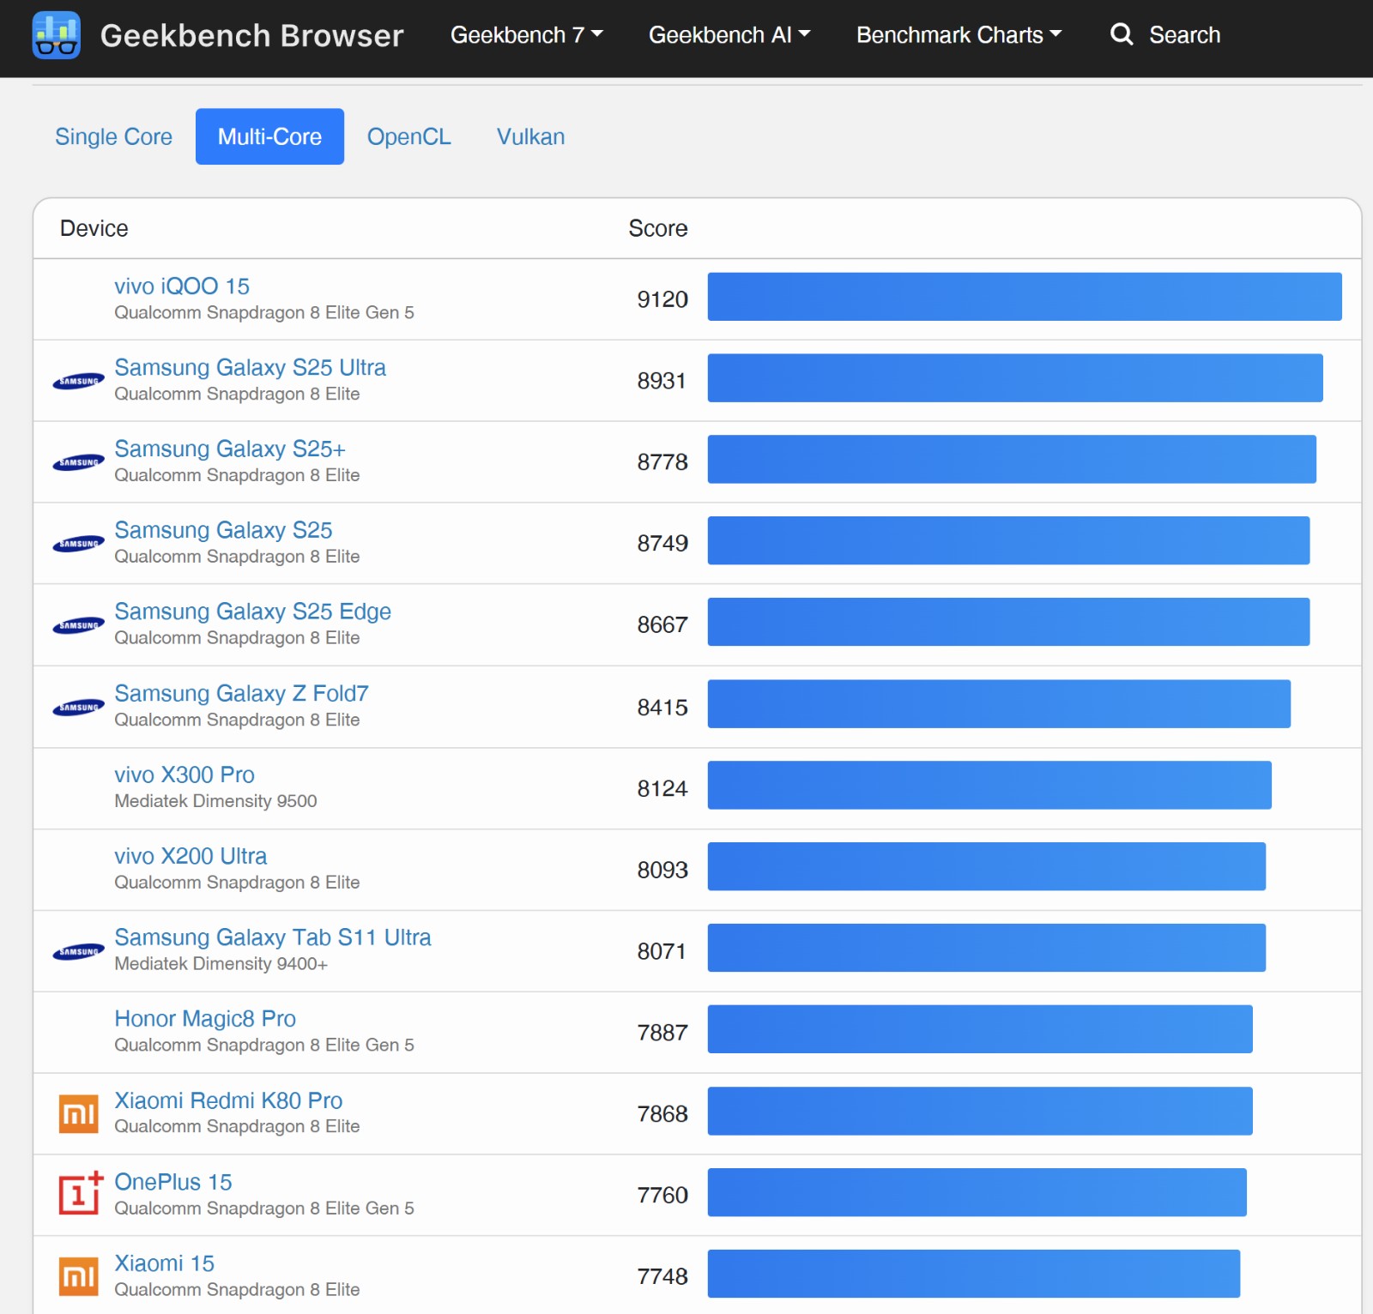This screenshot has width=1373, height=1314.
Task: Click Samsung logo beside Galaxy S25 Ultra
Action: [78, 381]
